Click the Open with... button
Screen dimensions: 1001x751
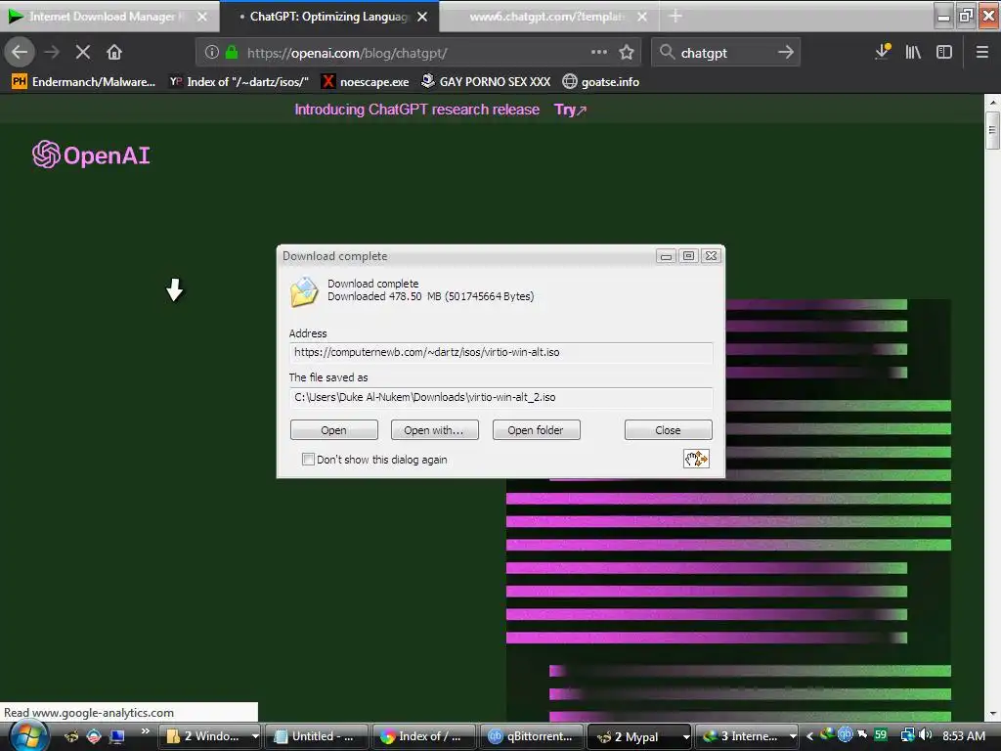[x=435, y=430]
